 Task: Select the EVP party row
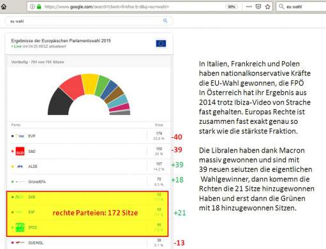point(89,136)
